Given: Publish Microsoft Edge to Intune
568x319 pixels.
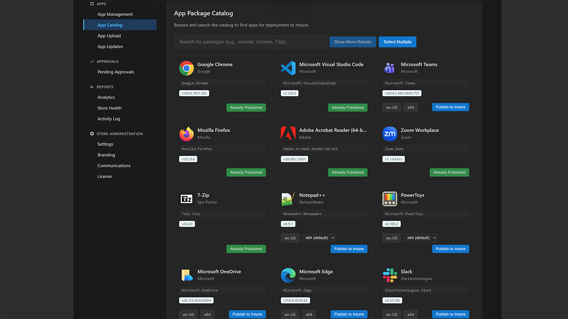Looking at the screenshot, I should click(349, 314).
